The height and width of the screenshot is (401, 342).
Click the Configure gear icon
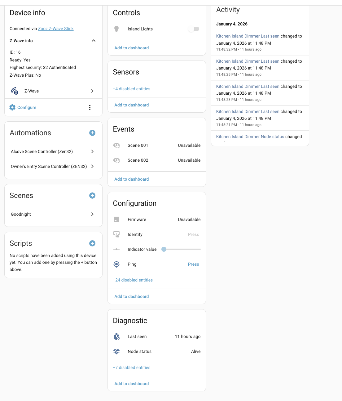[x=12, y=107]
